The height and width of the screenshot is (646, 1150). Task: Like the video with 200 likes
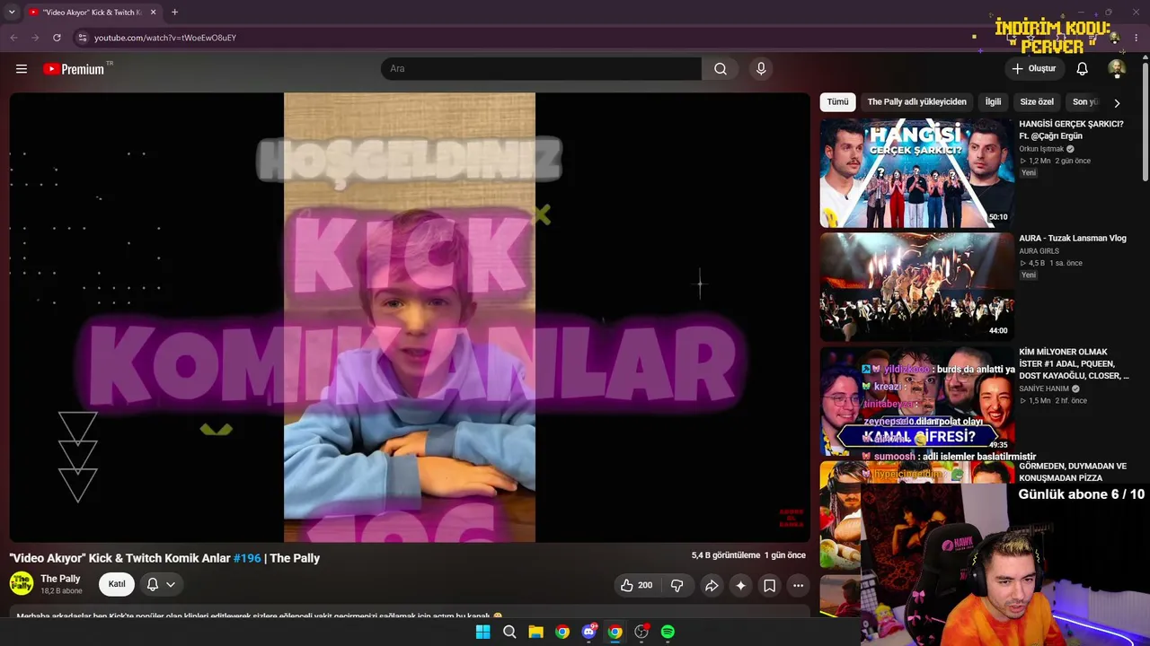pyautogui.click(x=635, y=585)
